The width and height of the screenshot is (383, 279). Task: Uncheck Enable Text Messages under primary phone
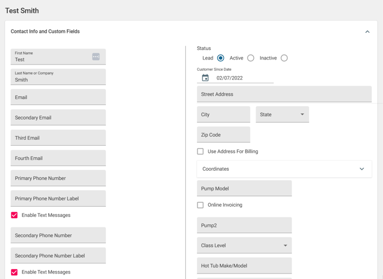coord(14,215)
